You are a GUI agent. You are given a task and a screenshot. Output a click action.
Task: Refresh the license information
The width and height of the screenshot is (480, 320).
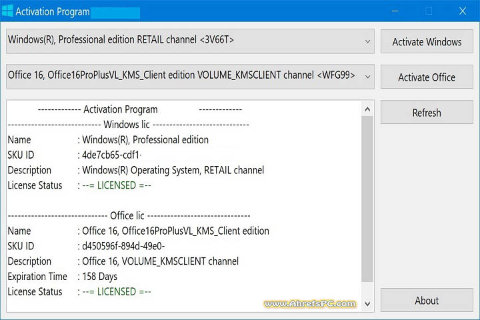click(427, 113)
